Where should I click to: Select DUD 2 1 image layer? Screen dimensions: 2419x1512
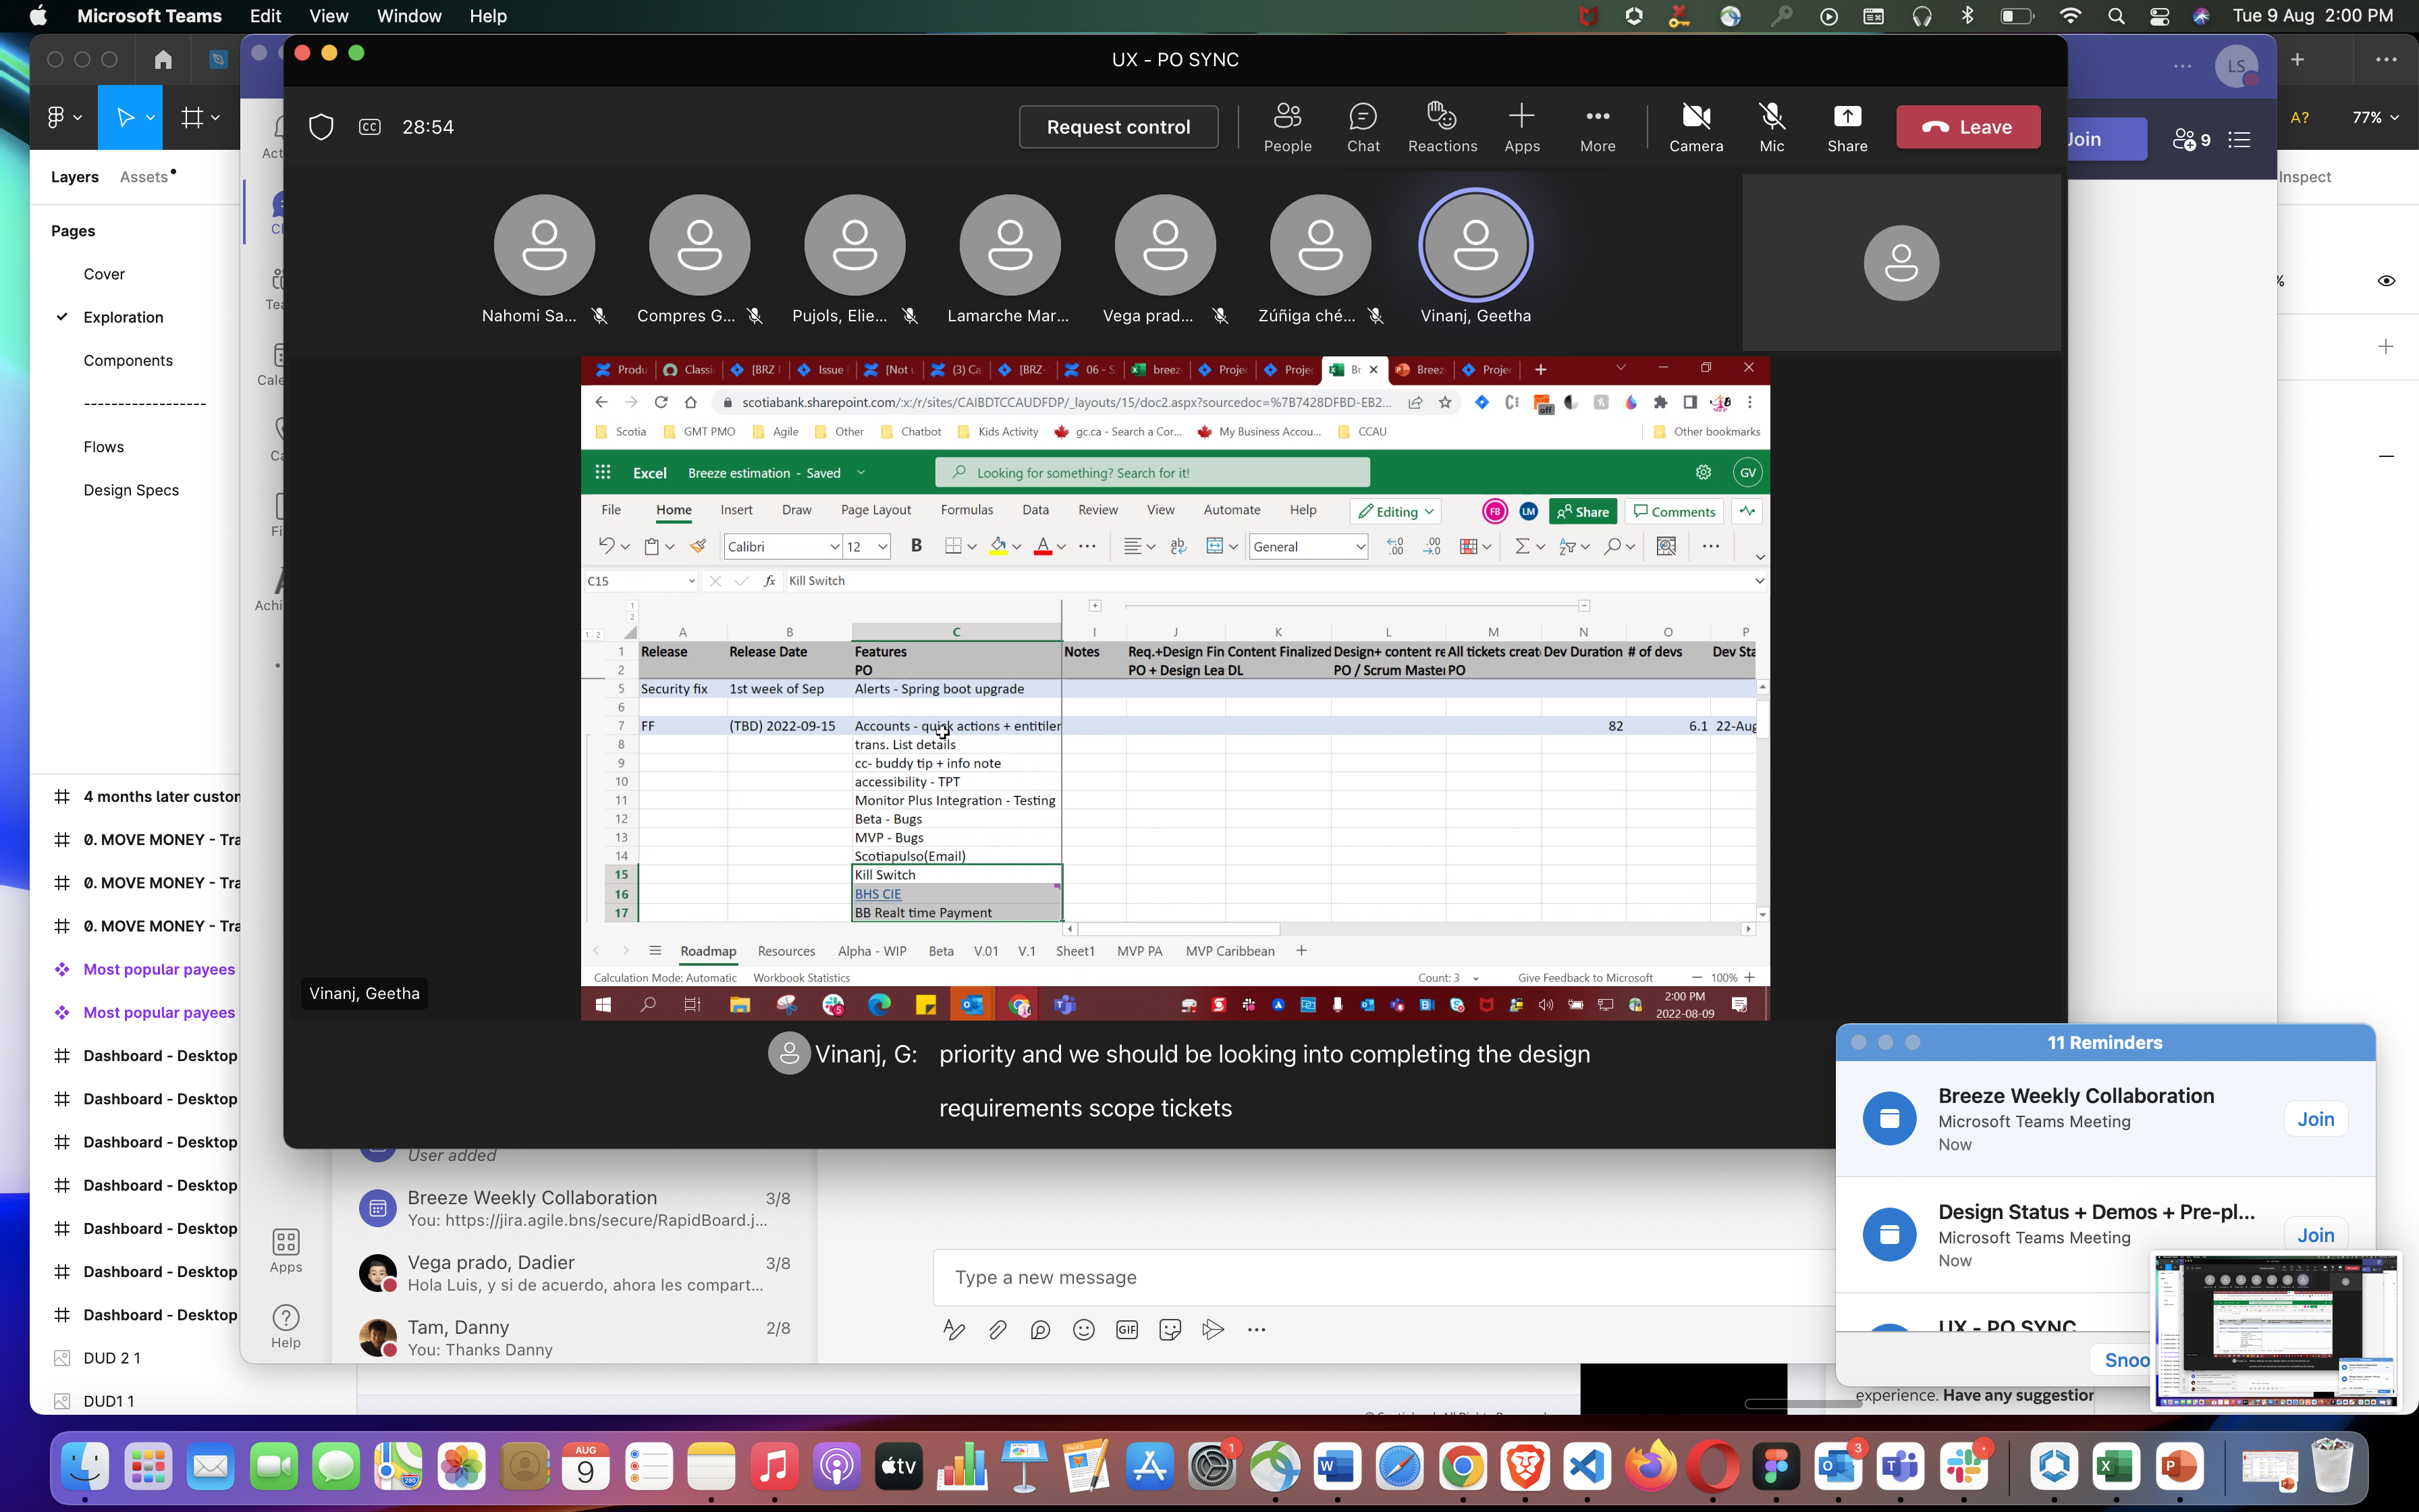[112, 1358]
